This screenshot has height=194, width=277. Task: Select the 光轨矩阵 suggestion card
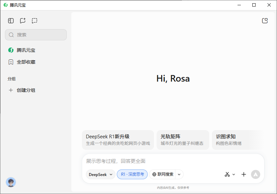pos(183,140)
